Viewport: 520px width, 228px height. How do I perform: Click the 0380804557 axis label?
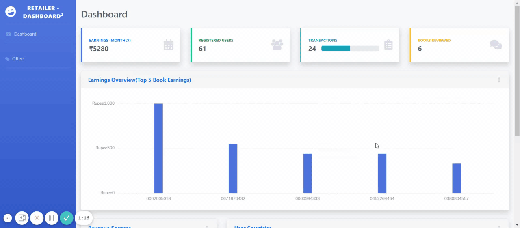click(457, 199)
